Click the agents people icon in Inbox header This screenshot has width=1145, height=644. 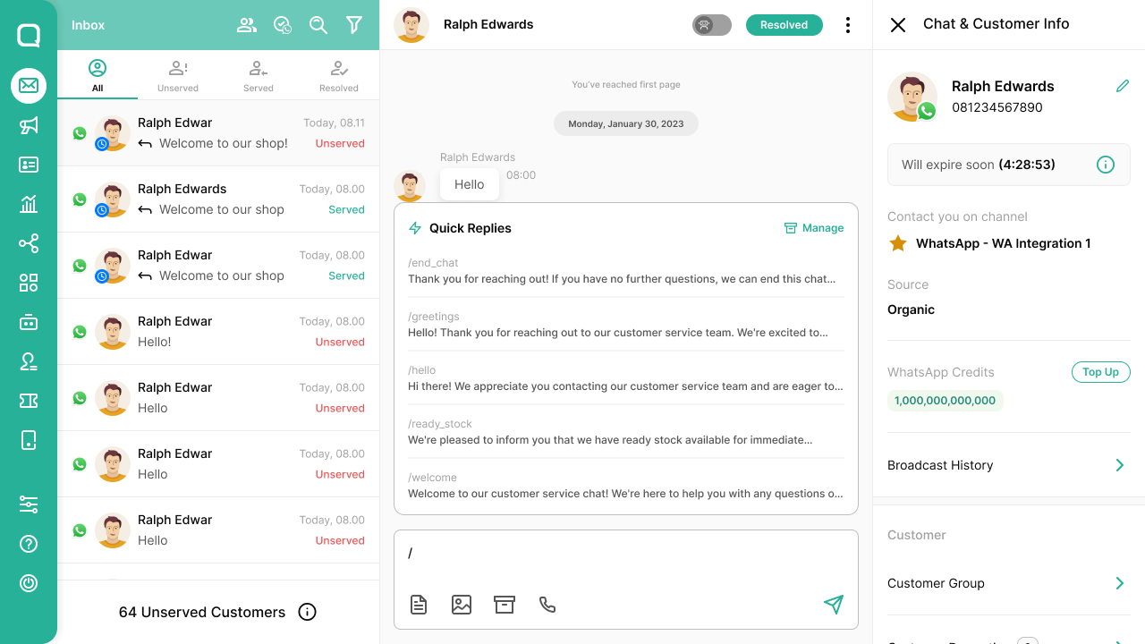pyautogui.click(x=247, y=25)
